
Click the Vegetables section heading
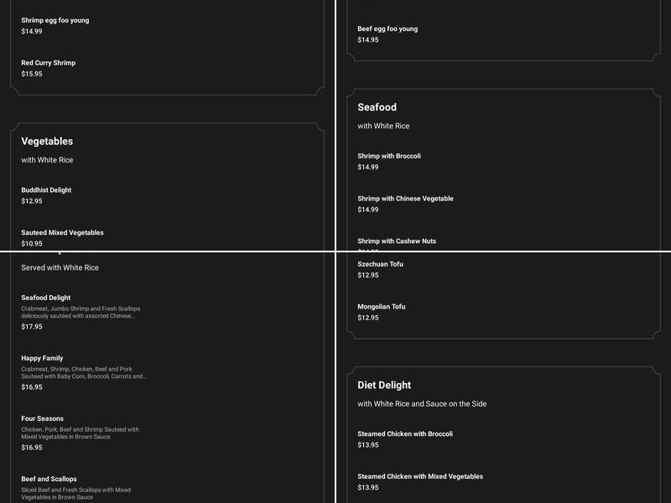[x=47, y=142]
